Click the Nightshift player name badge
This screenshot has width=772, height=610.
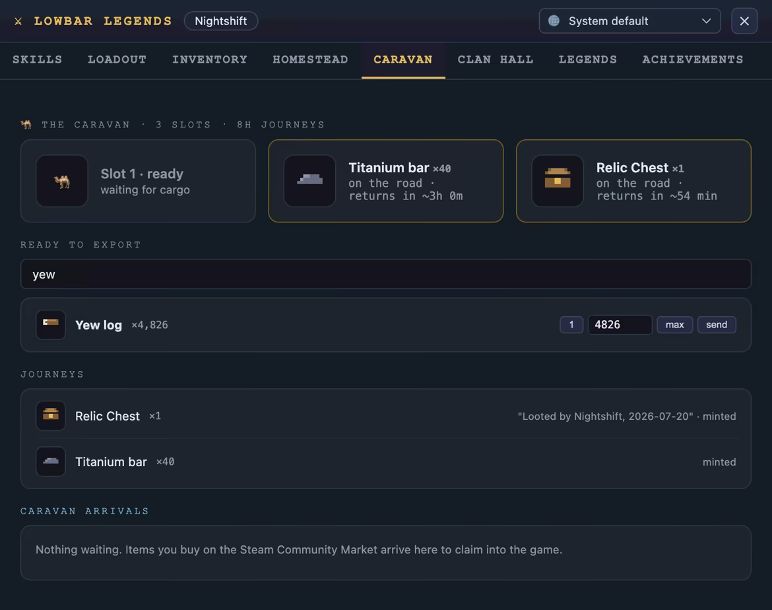(x=221, y=20)
